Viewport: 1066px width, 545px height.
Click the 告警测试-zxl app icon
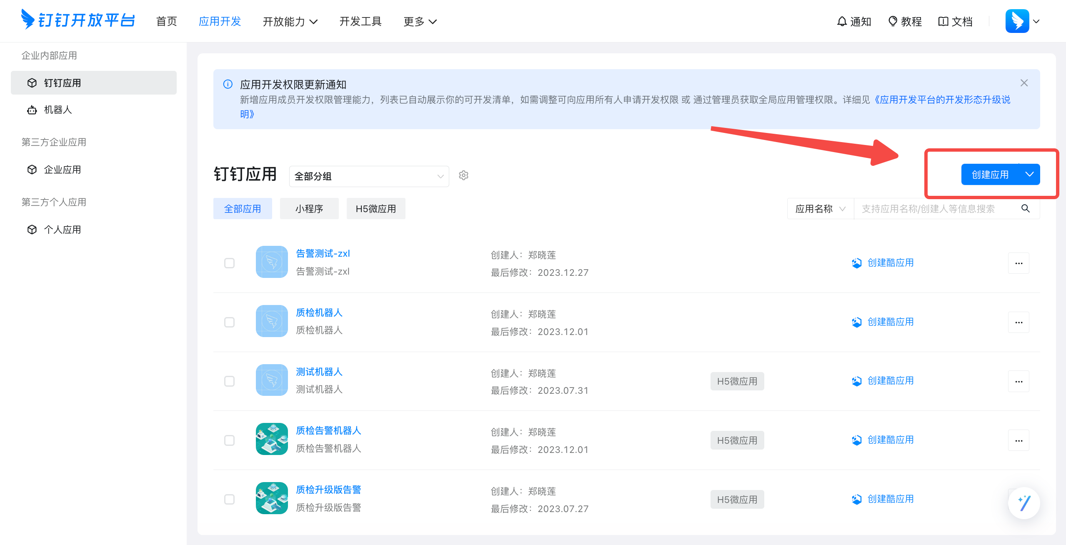click(x=272, y=262)
